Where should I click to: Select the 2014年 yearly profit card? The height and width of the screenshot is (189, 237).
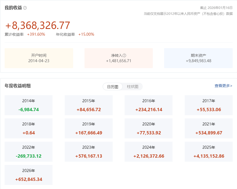(28, 105)
